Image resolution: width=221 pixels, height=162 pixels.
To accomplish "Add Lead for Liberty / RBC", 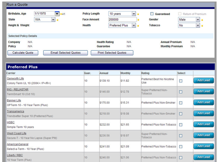I will coord(204,157).
